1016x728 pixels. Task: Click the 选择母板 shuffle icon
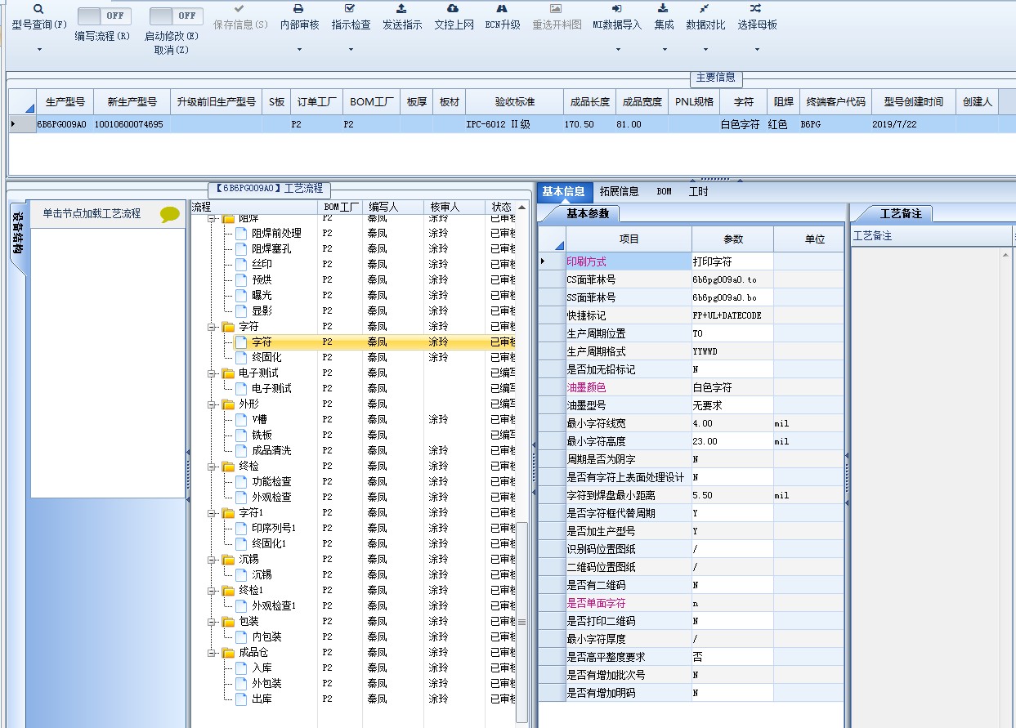757,8
